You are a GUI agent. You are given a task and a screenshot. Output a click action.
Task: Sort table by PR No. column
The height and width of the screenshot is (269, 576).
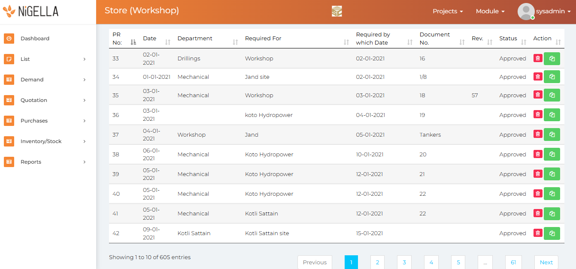point(124,39)
